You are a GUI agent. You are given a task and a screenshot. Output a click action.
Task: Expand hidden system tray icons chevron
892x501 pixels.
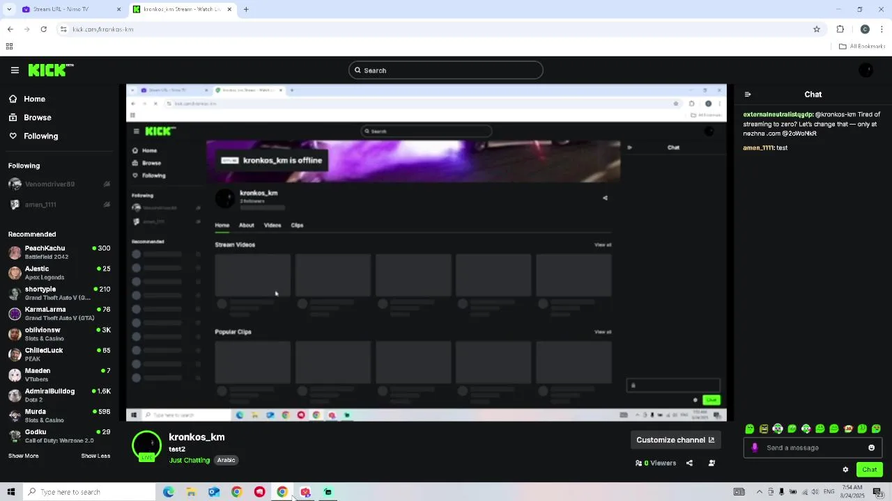(760, 492)
